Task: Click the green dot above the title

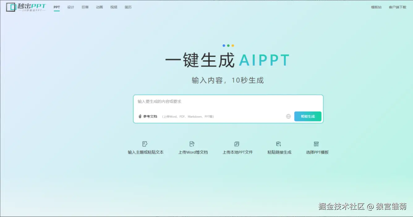Action: click(x=228, y=45)
